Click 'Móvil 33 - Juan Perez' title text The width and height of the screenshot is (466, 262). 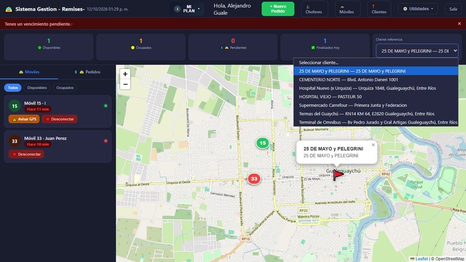[x=45, y=138]
